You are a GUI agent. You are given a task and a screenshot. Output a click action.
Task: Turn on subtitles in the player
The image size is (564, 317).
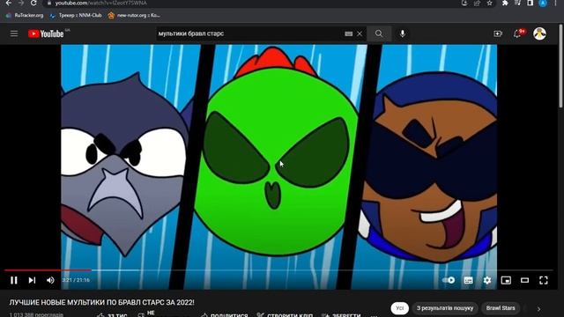tap(468, 280)
